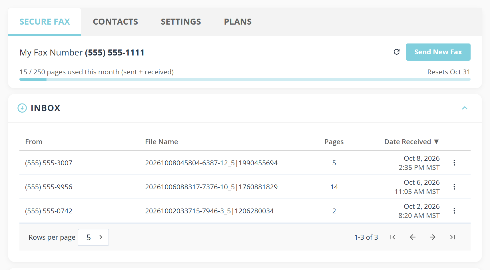This screenshot has height=270, width=490.
Task: Click the Resets Oct 31 label
Action: (x=449, y=72)
